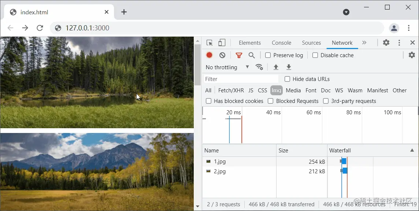Select the inspect element picker icon
419x211 pixels.
pos(209,43)
